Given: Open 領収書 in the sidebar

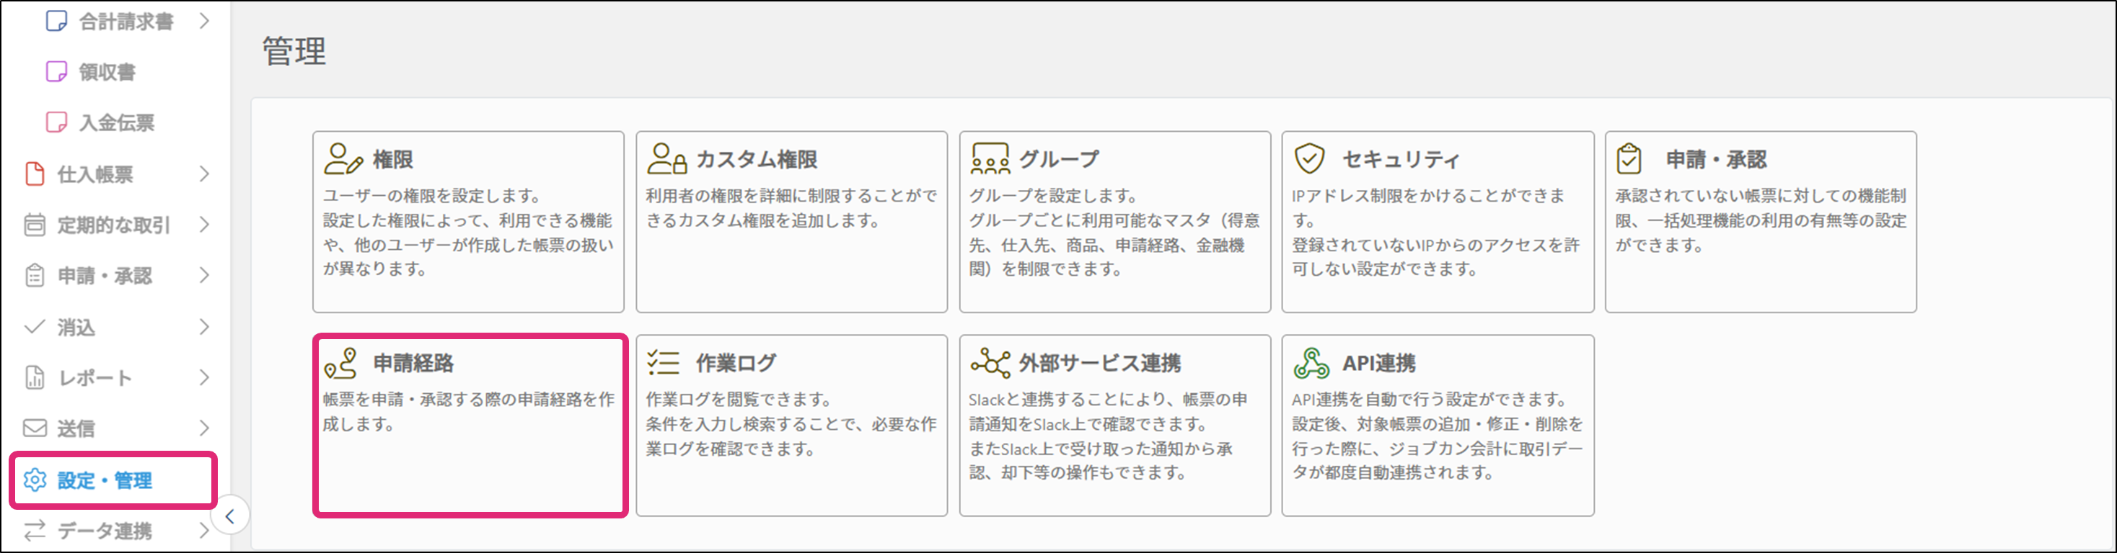Looking at the screenshot, I should pyautogui.click(x=107, y=72).
